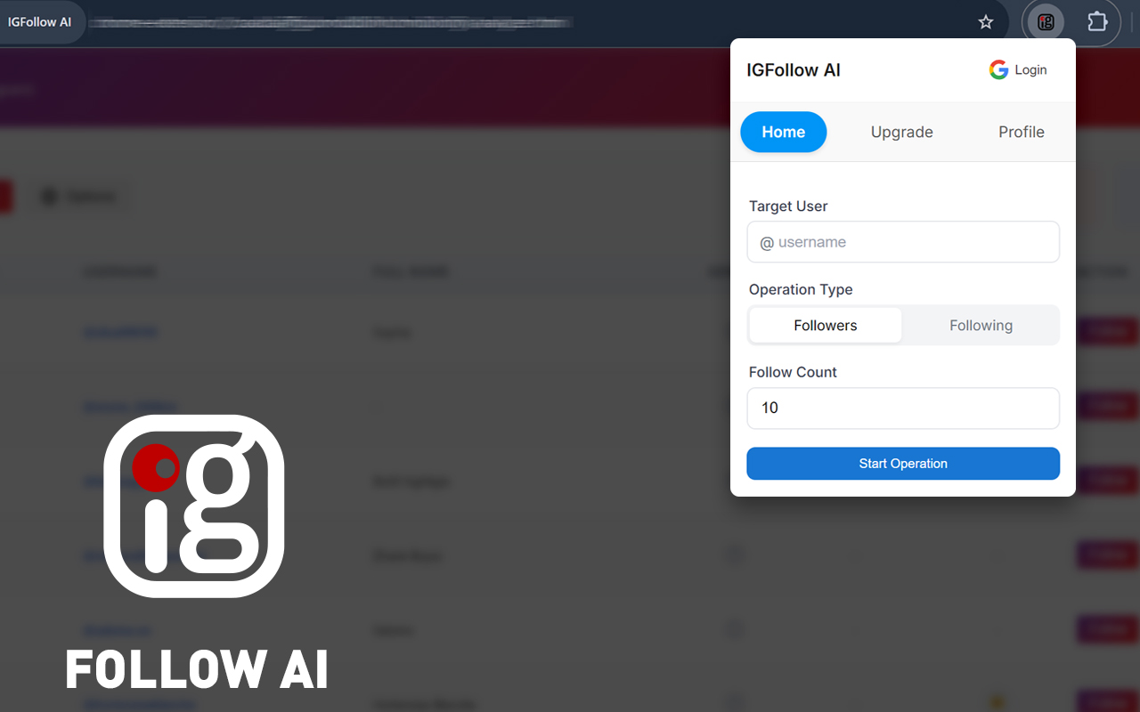Viewport: 1140px width, 712px height.
Task: Log in with Google button
Action: (1018, 70)
